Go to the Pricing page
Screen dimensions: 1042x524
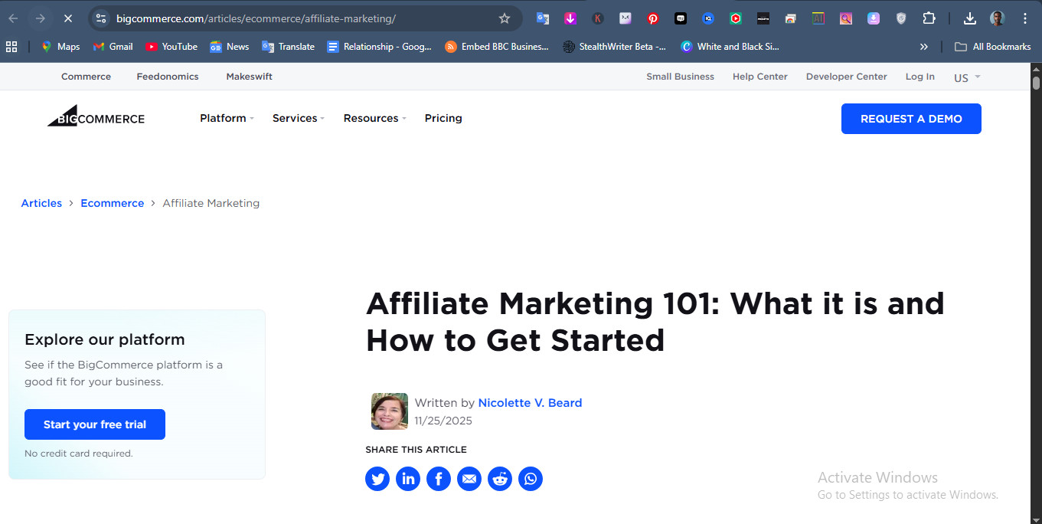click(x=443, y=118)
